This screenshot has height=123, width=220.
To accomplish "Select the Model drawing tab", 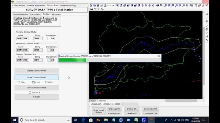I will pos(93,101).
